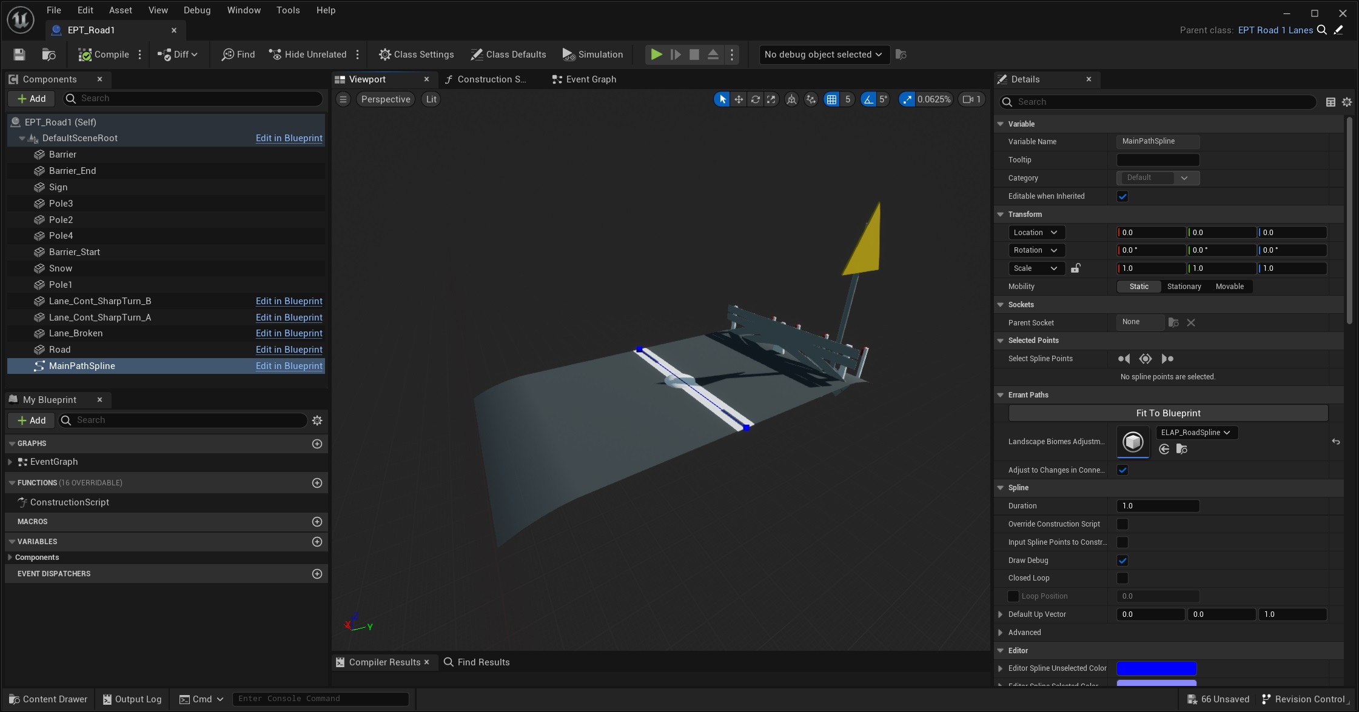The width and height of the screenshot is (1359, 712).
Task: Reset Landscape Biomes Adjustment to default
Action: coord(1335,442)
